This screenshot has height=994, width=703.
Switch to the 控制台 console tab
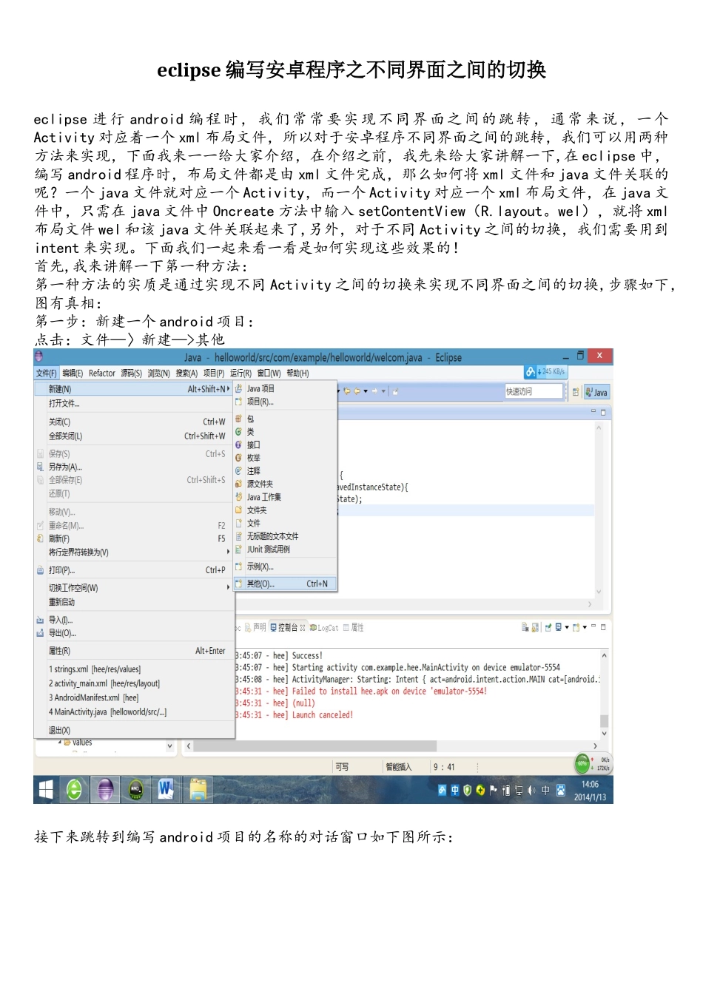tap(288, 627)
